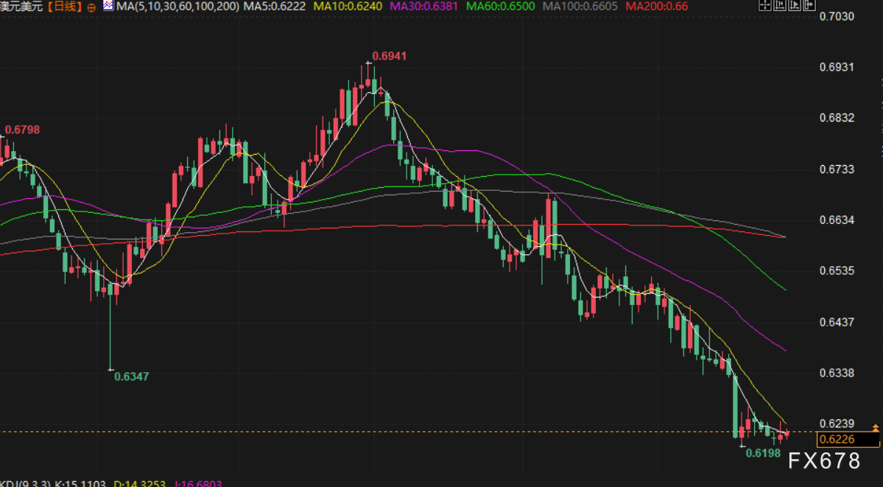Click the play-forward range icon

795,6
